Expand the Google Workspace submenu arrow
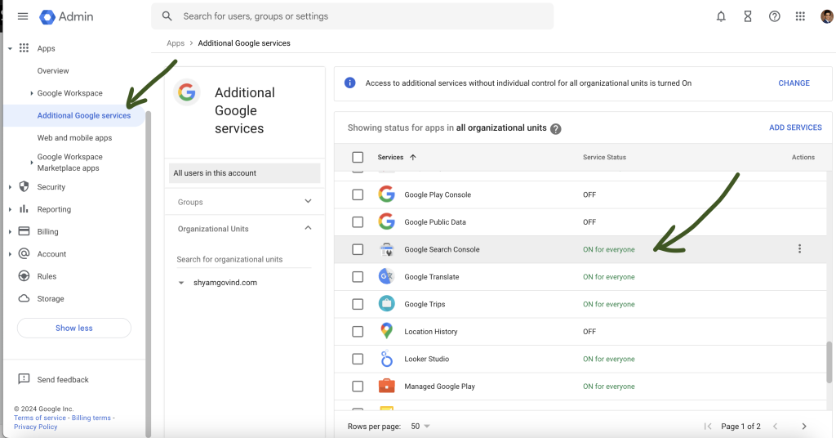 (32, 93)
